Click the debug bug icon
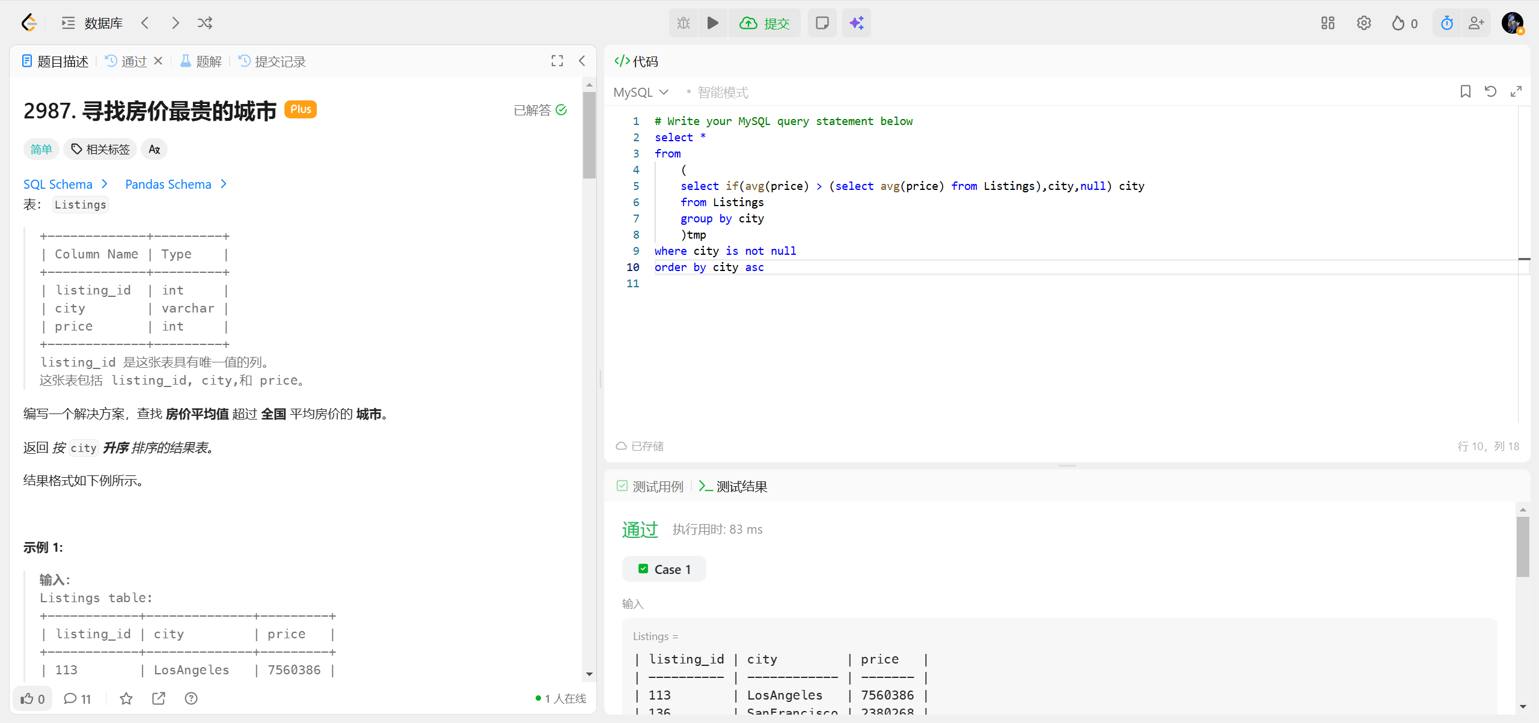1539x723 pixels. pyautogui.click(x=684, y=23)
